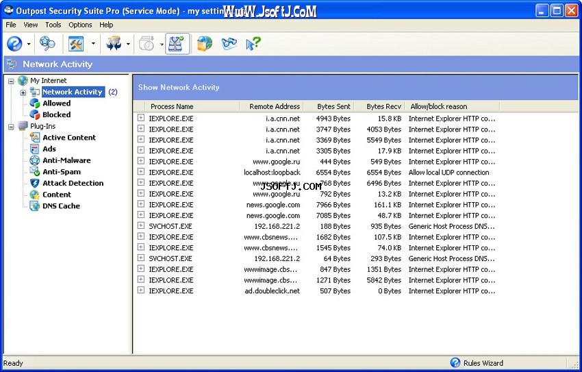The height and width of the screenshot is (372, 582).
Task: Open the binoculars-over-envelope toolbar icon
Action: point(229,43)
